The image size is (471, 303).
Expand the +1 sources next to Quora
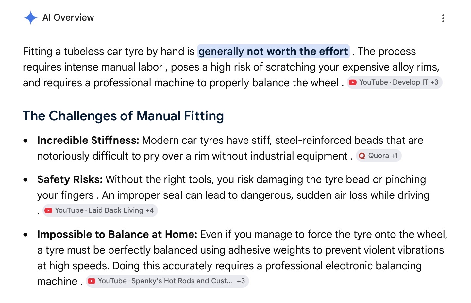click(x=395, y=156)
